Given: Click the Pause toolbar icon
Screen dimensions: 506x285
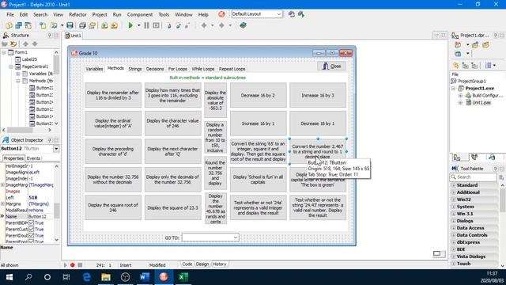Looking at the screenshot, I should coord(146,25).
